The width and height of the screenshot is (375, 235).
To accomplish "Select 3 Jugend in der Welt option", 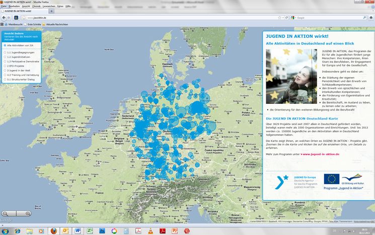I will [5, 71].
